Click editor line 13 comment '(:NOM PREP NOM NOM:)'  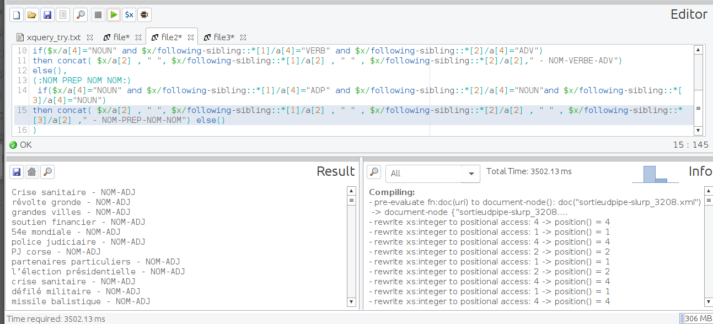(x=82, y=80)
